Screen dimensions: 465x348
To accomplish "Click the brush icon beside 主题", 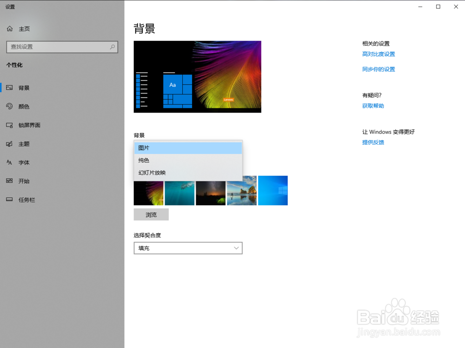I will click(9, 144).
